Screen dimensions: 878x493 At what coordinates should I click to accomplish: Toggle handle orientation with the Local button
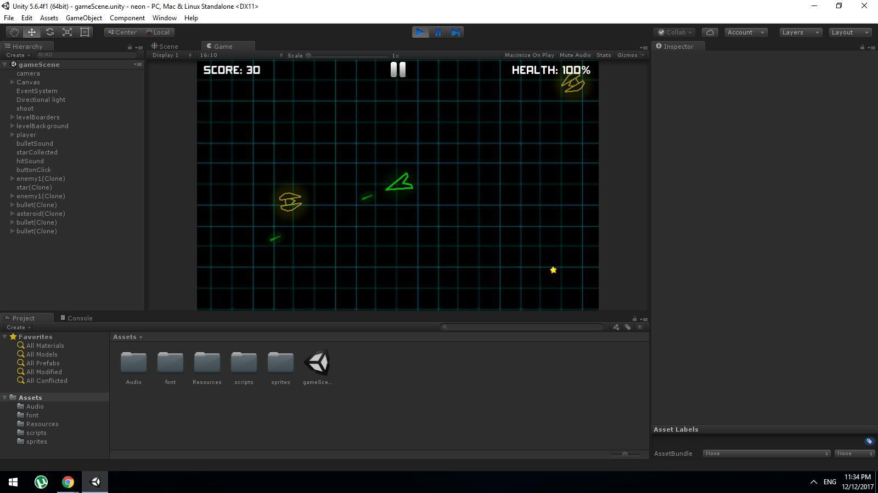click(x=158, y=32)
